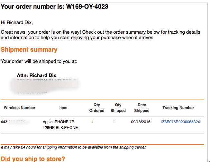
Task: Open tracking number 1Z8E075R0200065324 link
Action: (x=180, y=122)
